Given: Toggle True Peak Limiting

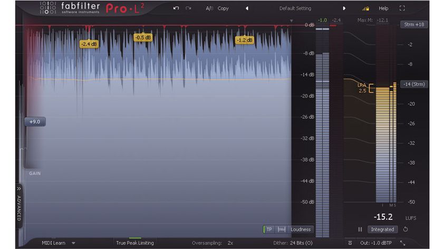Looking at the screenshot, I should [135, 243].
